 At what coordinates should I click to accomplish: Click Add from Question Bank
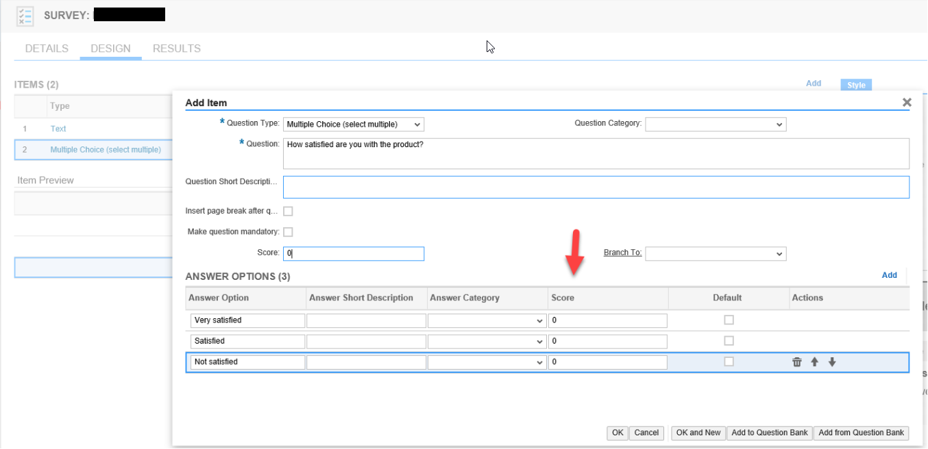862,433
